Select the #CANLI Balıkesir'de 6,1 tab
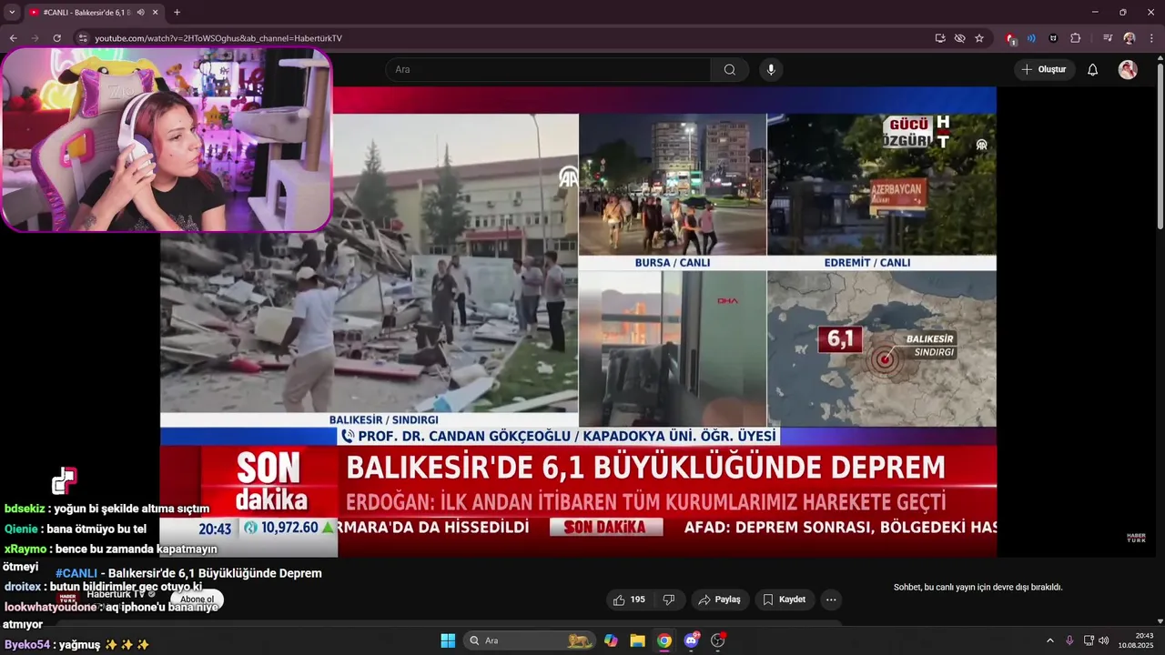The height and width of the screenshot is (655, 1165). tap(93, 13)
